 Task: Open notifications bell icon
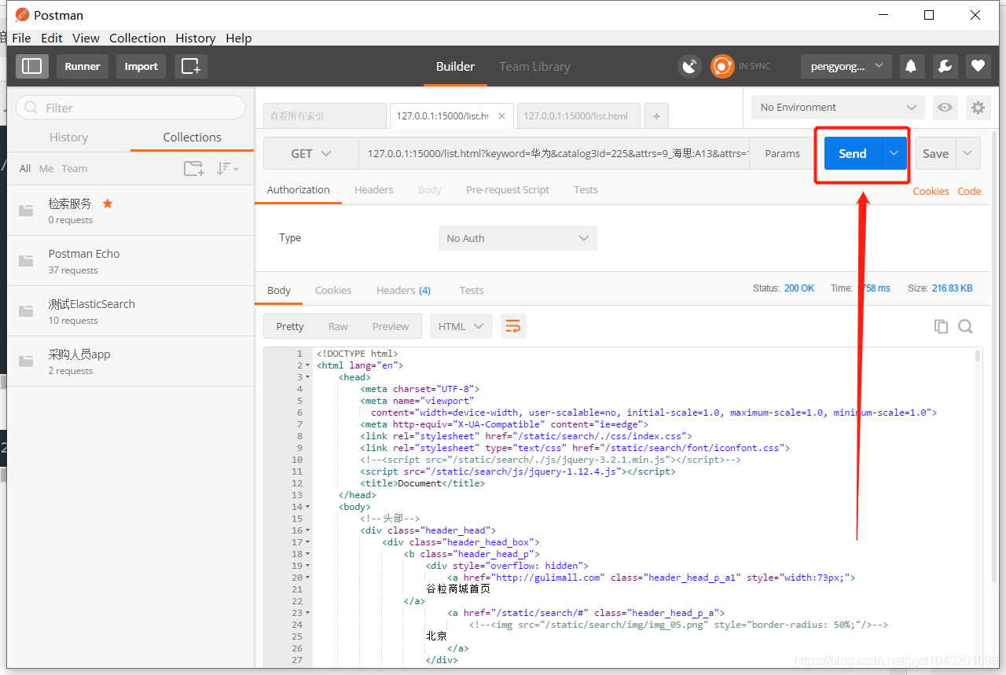coord(911,66)
